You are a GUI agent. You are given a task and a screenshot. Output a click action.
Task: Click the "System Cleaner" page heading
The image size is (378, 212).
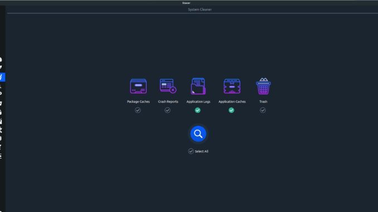(200, 9)
